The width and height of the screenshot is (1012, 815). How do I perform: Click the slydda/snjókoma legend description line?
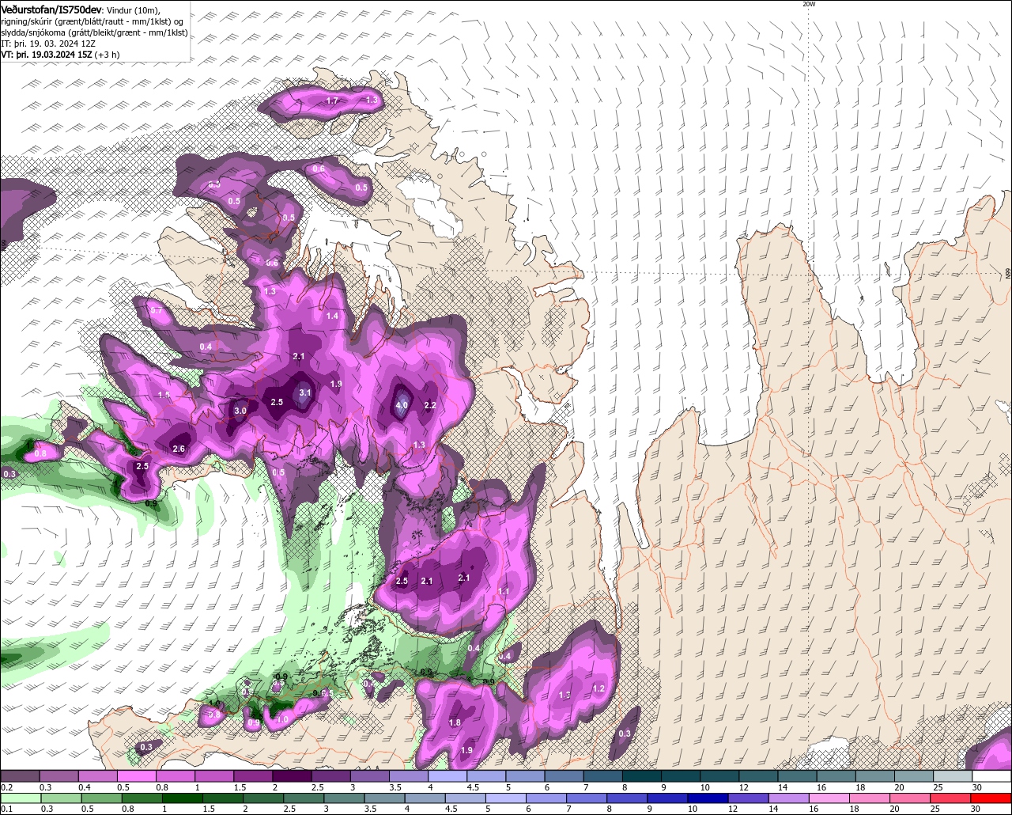(94, 32)
